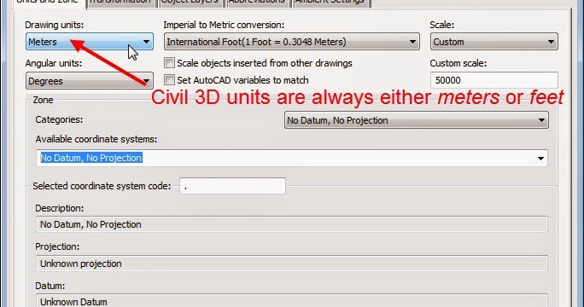Open the Scale dropdown showing Custom
The height and width of the screenshot is (307, 584).
(493, 42)
